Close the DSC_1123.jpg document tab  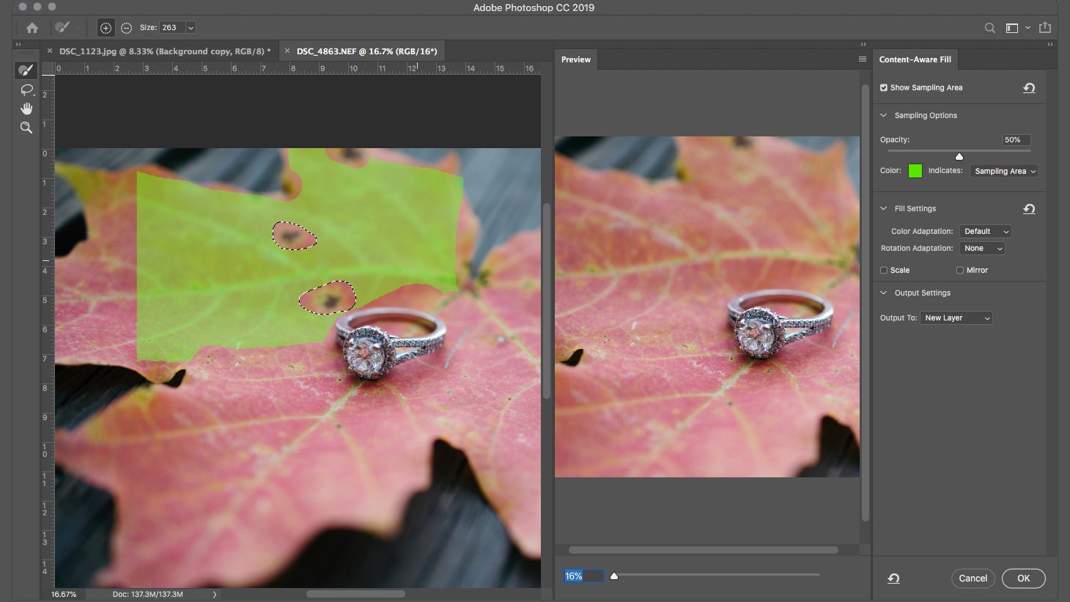50,51
